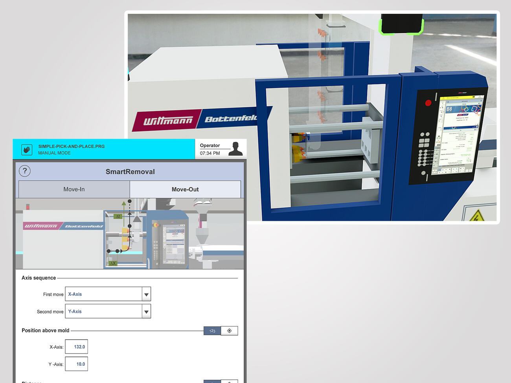
Task: Click the SmartRemoval move-out diagram
Action: click(130, 234)
